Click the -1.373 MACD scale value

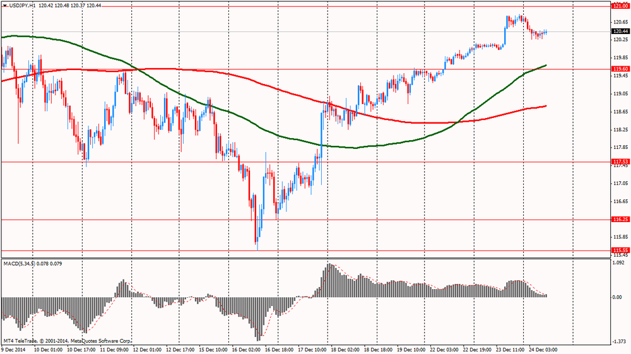coord(618,341)
